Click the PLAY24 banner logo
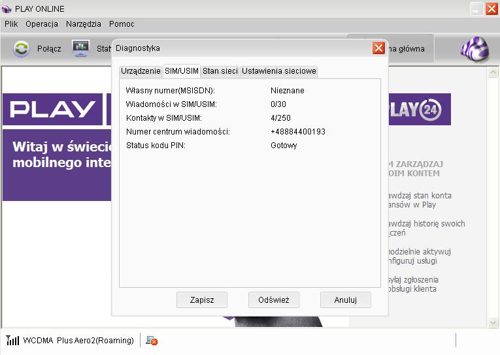The image size is (500, 355). click(x=418, y=109)
